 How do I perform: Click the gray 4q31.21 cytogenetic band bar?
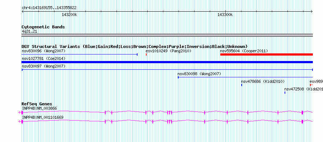point(167,35)
